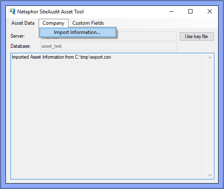Viewport: 224px width, 189px height.
Task: Click the log scrollbar down arrow
Action: pyautogui.click(x=210, y=175)
